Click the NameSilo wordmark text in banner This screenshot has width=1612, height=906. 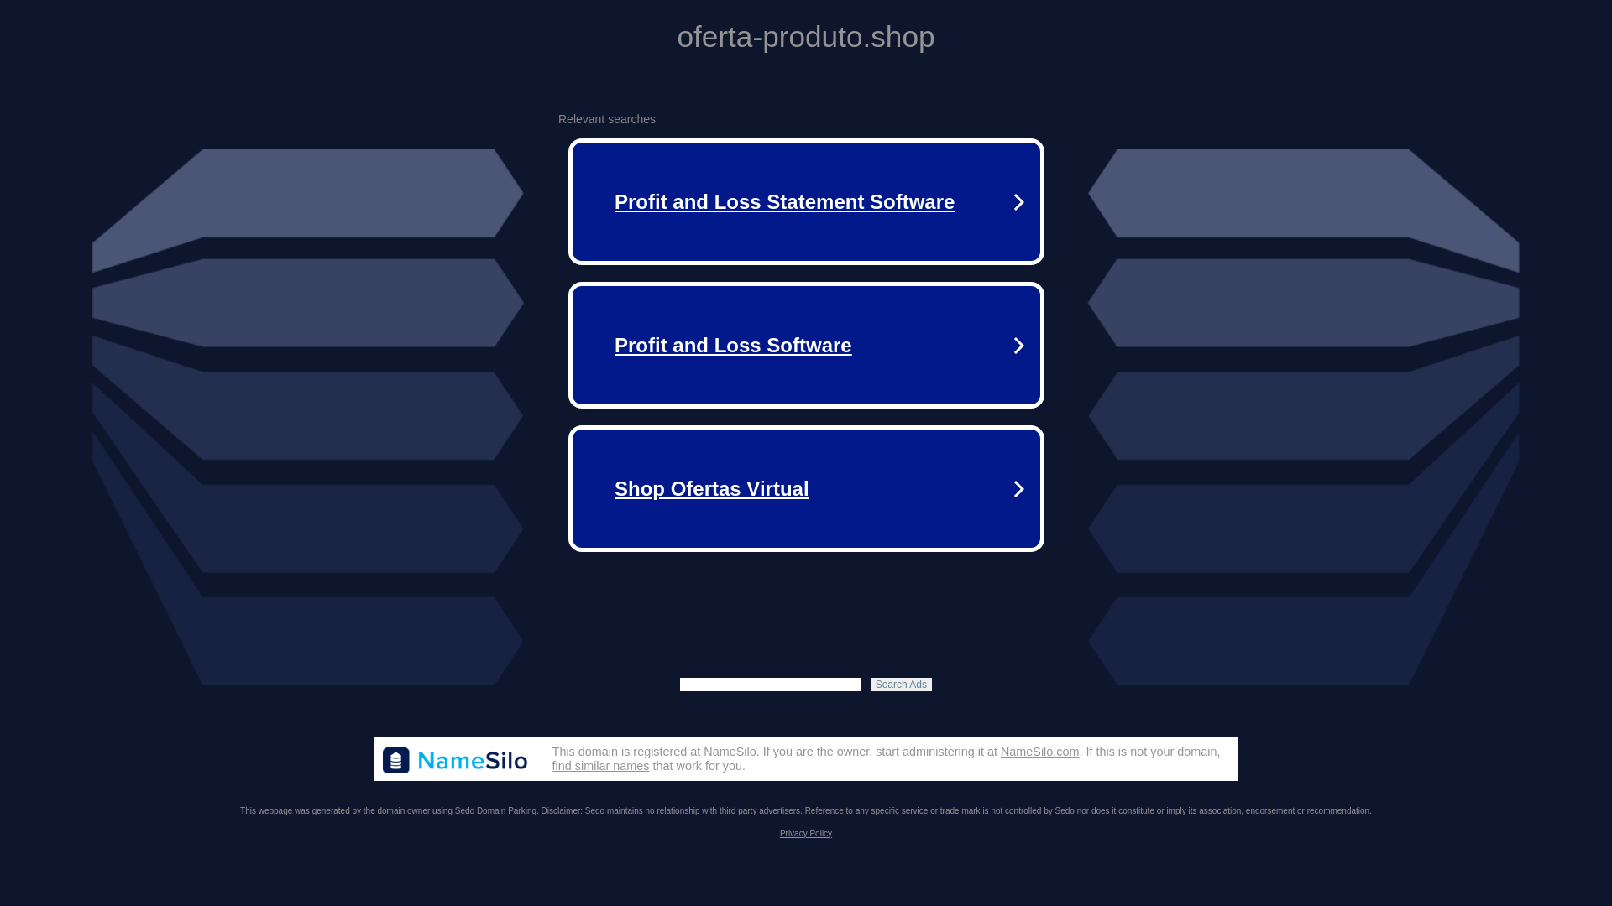coord(472,760)
